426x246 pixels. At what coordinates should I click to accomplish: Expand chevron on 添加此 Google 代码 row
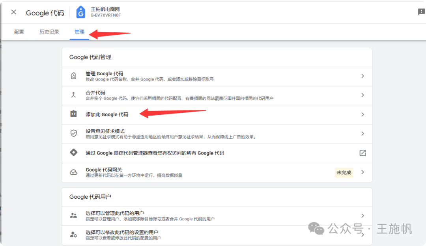point(363,115)
